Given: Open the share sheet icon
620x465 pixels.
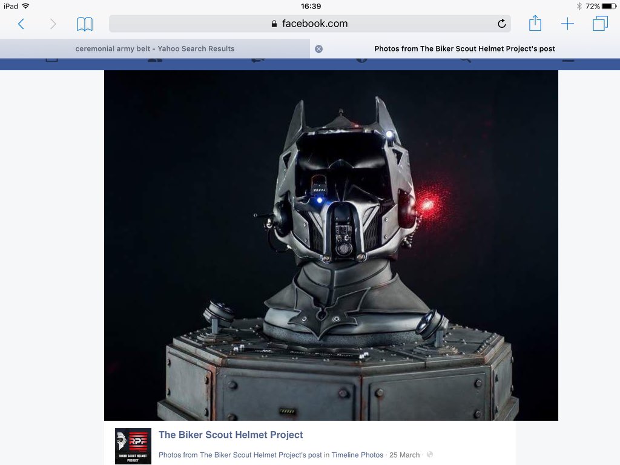Looking at the screenshot, I should click(535, 23).
